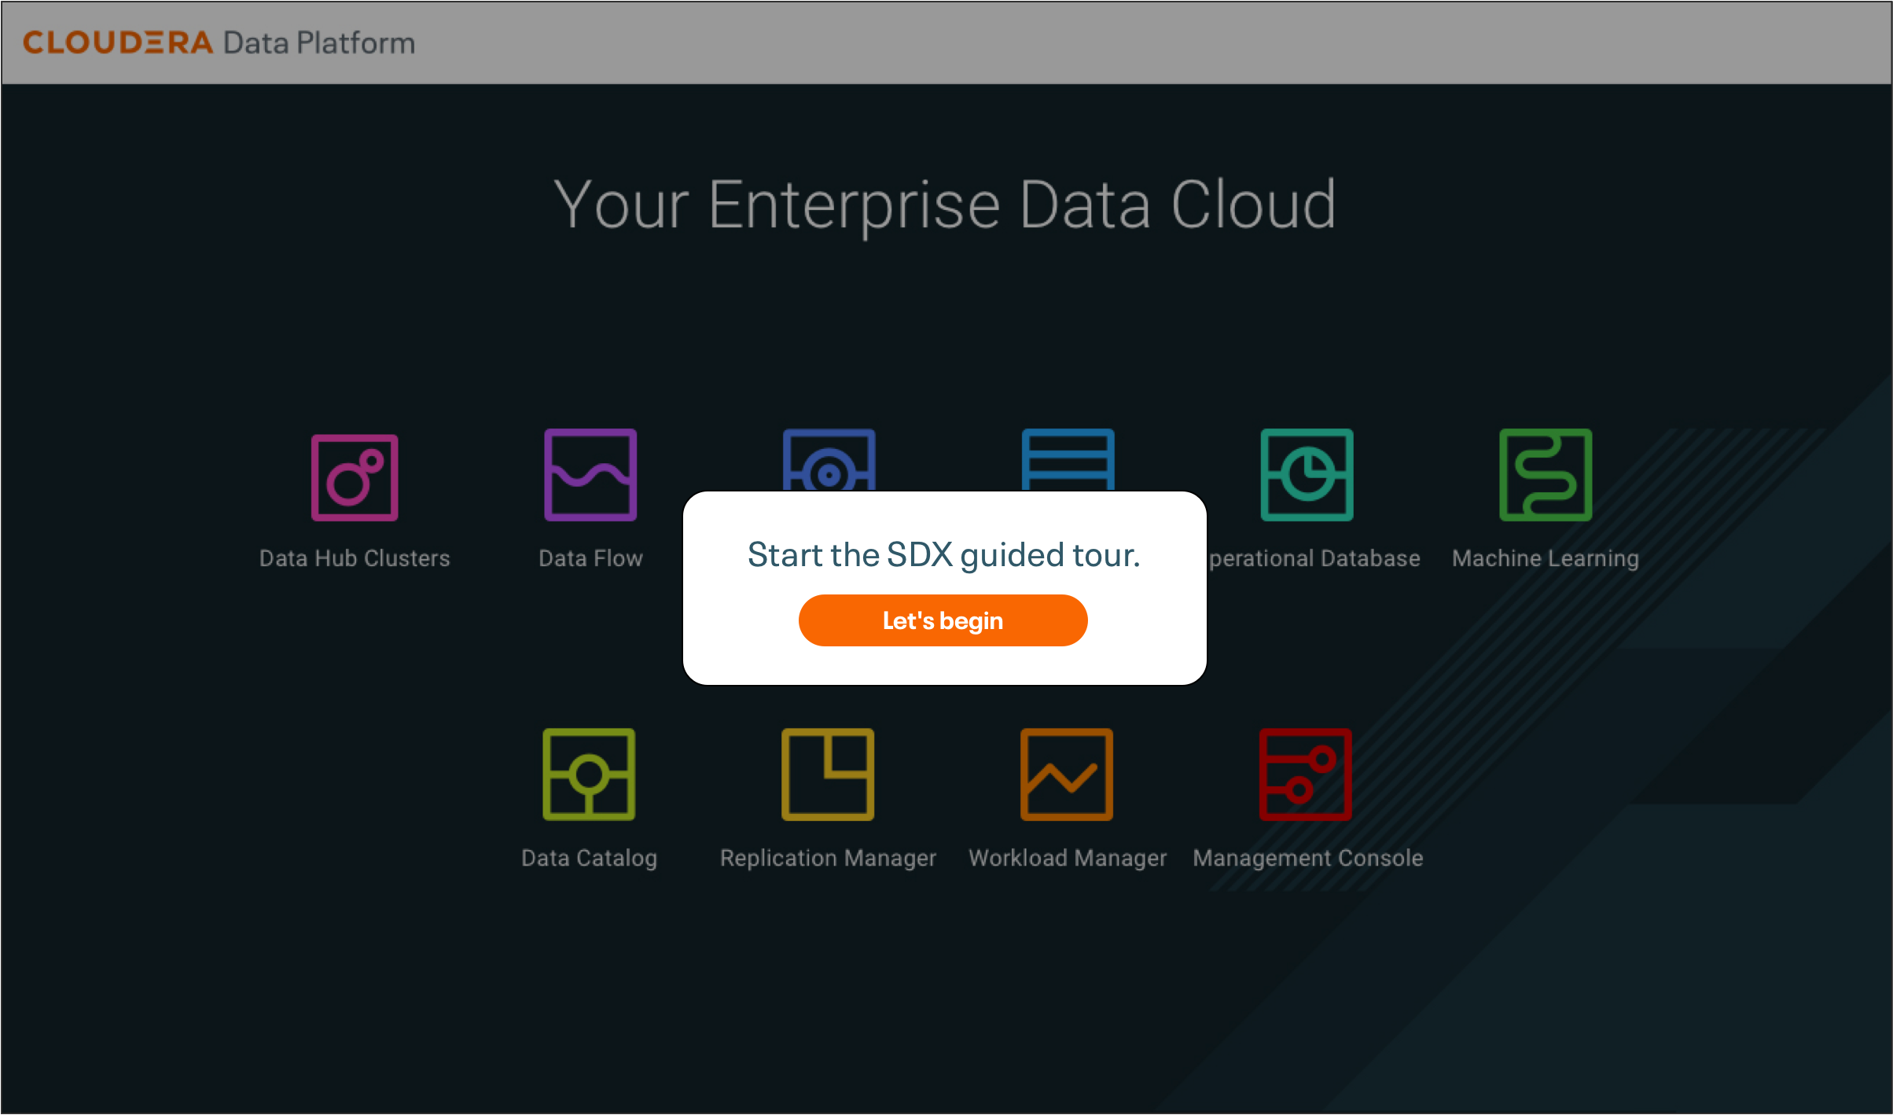This screenshot has height=1115, width=1893.
Task: Open the Replication Manager icon
Action: (828, 774)
